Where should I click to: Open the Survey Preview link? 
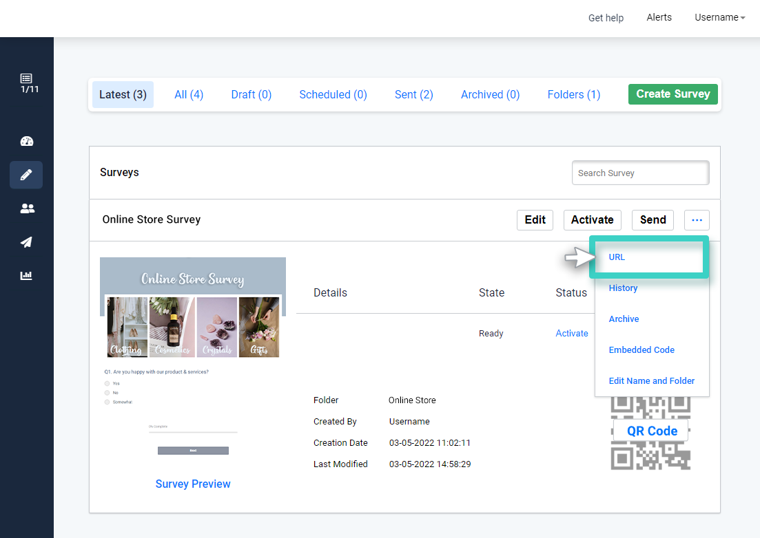pos(193,484)
